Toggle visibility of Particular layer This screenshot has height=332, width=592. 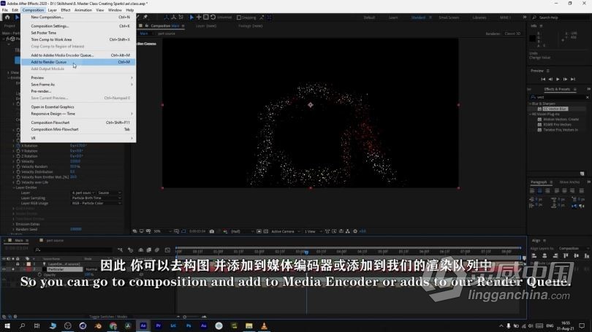click(4, 269)
